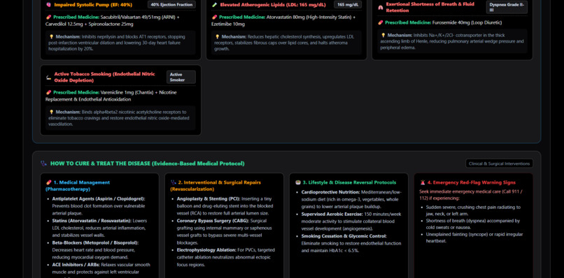This screenshot has height=278, width=564.
Task: Click the lightbulb icon in the Na+/K+/2Cl- mechanism note
Action: [383, 35]
